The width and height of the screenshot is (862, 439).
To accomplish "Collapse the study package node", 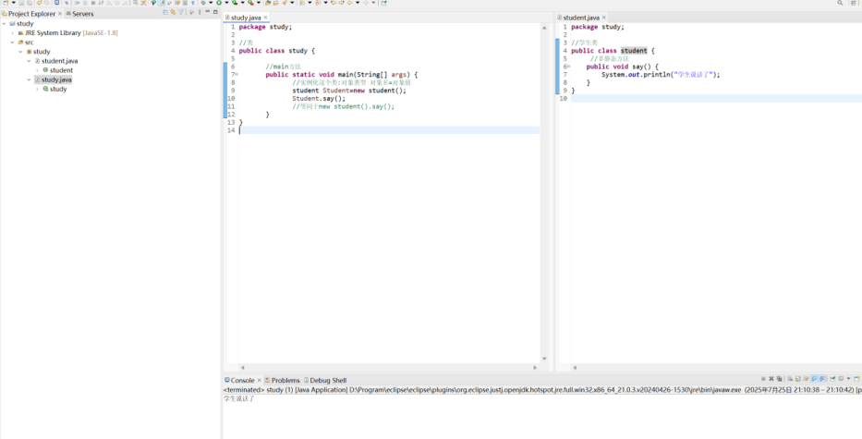I will click(x=21, y=52).
